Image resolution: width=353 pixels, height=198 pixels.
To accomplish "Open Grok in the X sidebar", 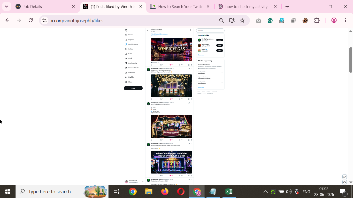I will (128, 58).
